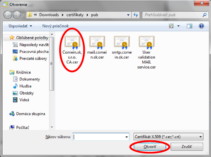Click the change view icon
211x157 pixels.
pos(172,26)
